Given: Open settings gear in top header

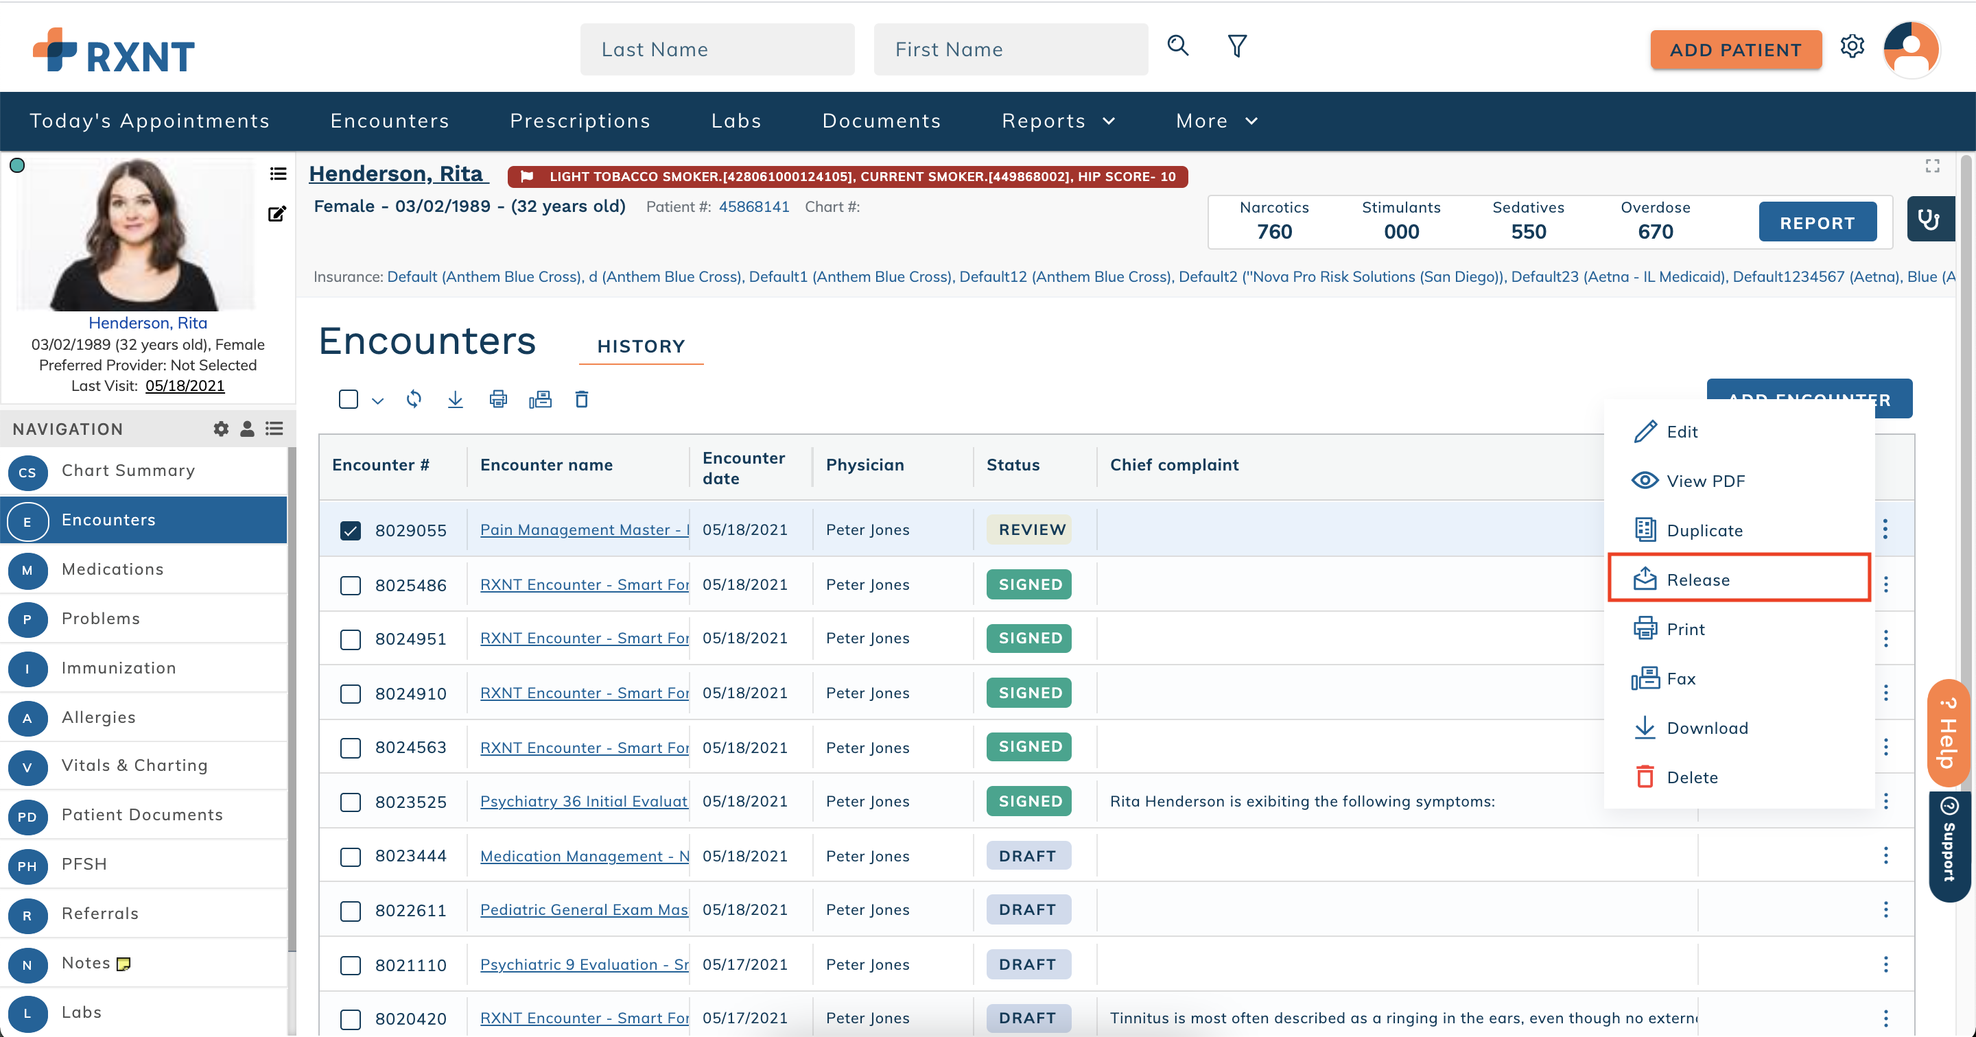Looking at the screenshot, I should (x=1852, y=47).
